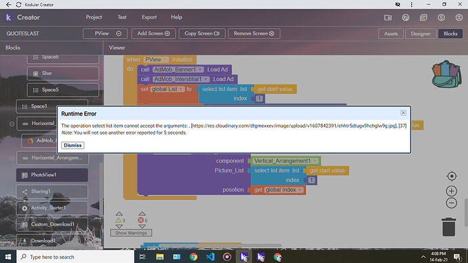
Task: Click the Remove Screen button
Action: pos(254,33)
